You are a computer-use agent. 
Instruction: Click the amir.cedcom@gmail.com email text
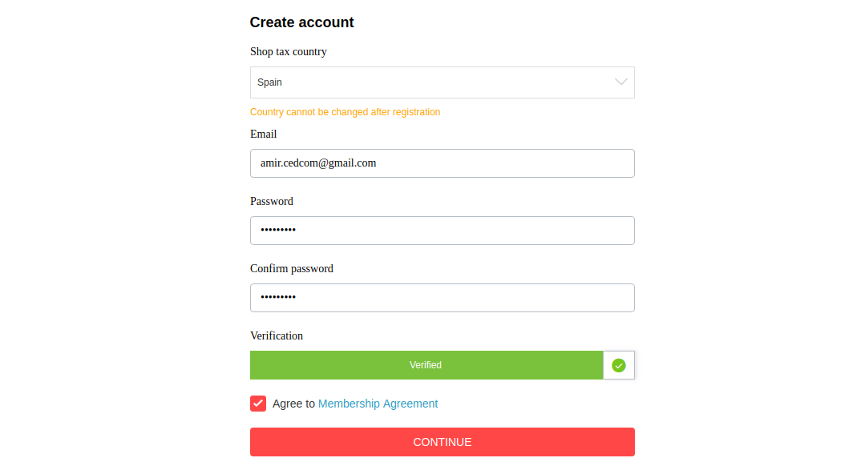[318, 163]
